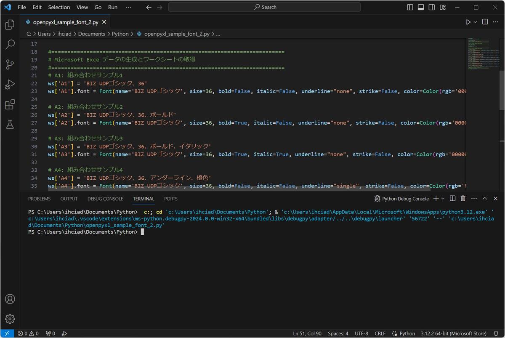Click the ihciad breadcrumb segment
Image resolution: width=505 pixels, height=338 pixels.
[x=64, y=34]
